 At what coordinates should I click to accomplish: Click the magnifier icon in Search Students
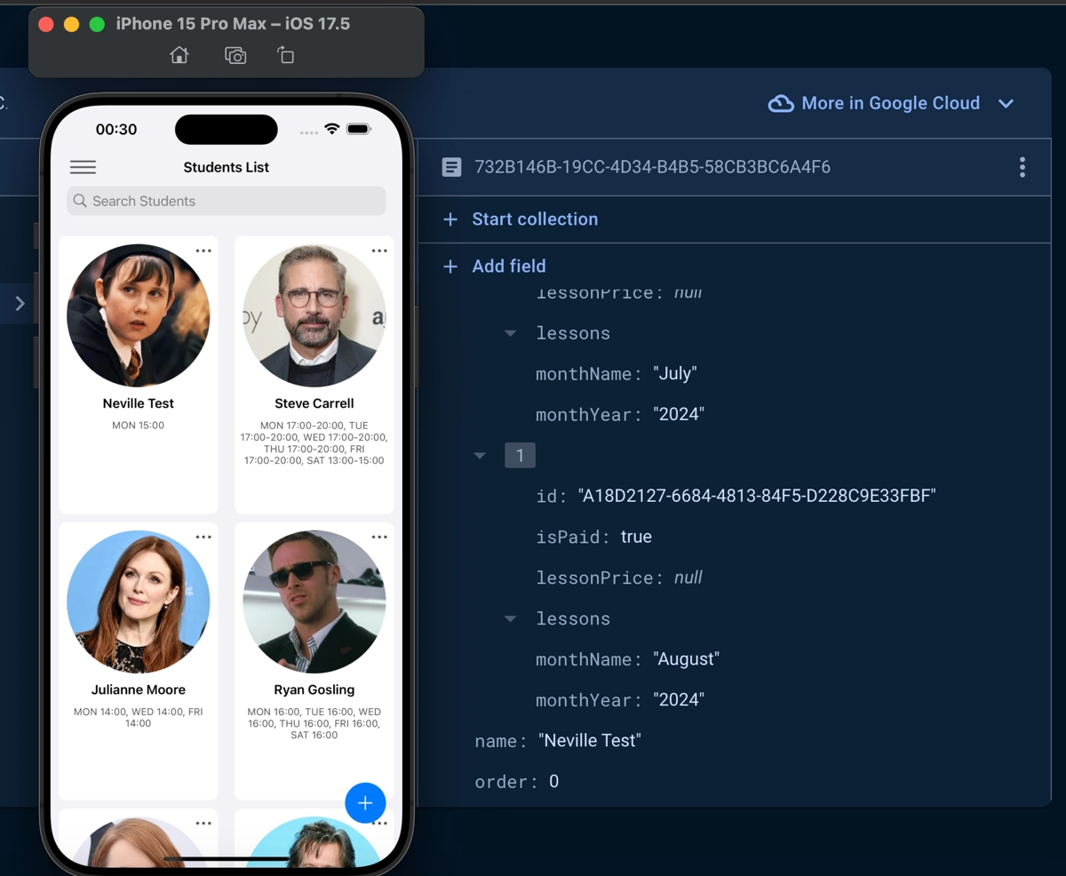pyautogui.click(x=80, y=201)
